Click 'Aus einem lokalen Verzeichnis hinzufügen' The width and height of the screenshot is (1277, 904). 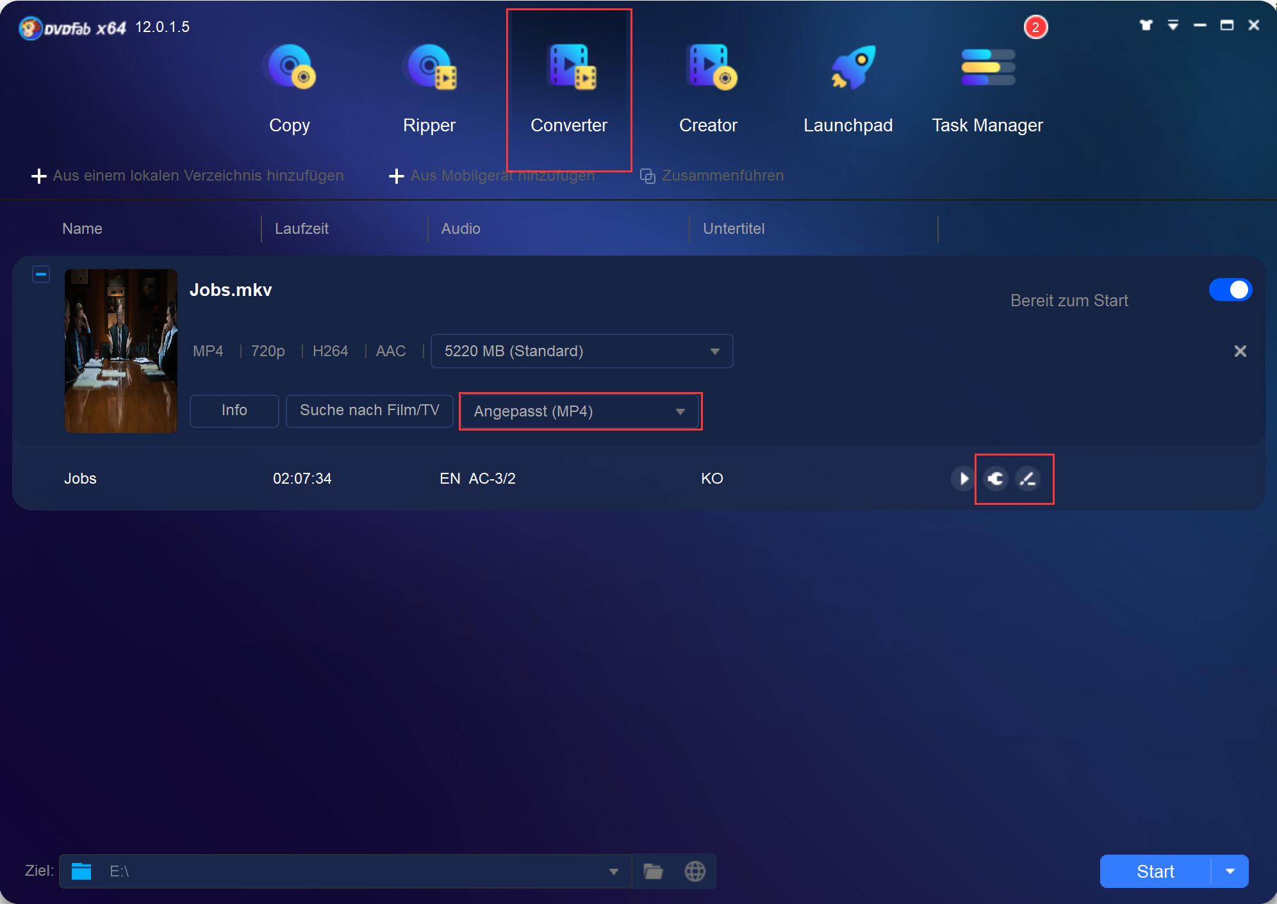[187, 176]
